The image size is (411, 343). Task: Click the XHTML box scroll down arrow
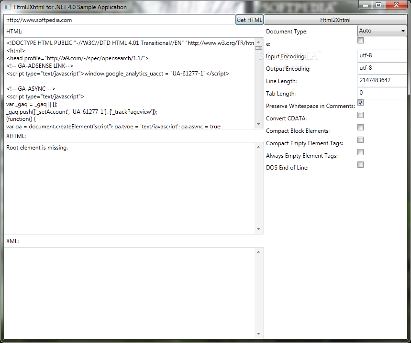(x=258, y=229)
